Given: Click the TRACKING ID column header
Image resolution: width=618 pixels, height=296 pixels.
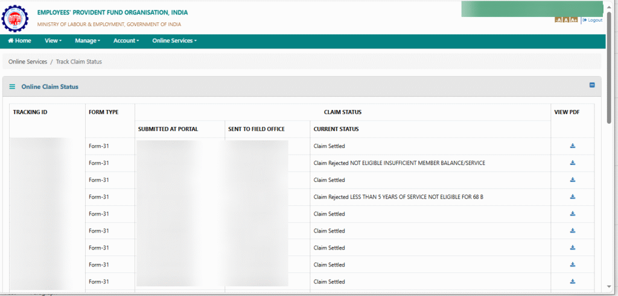Looking at the screenshot, I should 30,112.
